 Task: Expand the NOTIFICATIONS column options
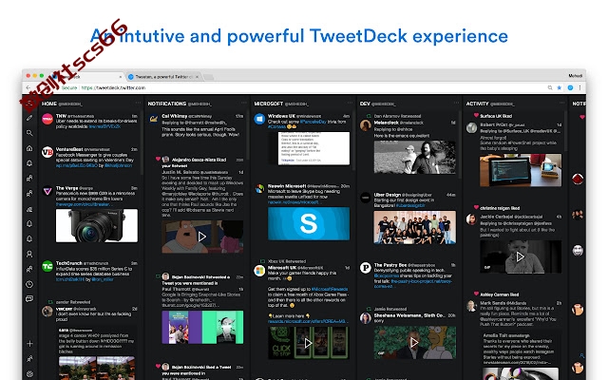[x=243, y=104]
